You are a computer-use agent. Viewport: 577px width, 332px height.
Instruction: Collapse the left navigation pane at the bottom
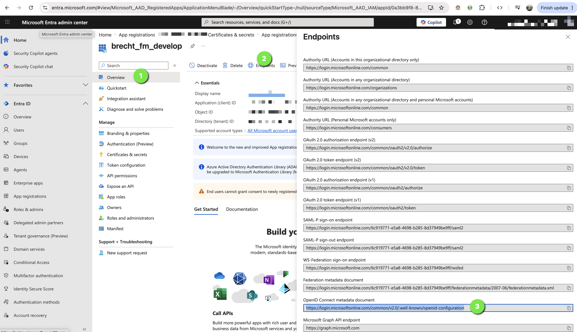85,329
